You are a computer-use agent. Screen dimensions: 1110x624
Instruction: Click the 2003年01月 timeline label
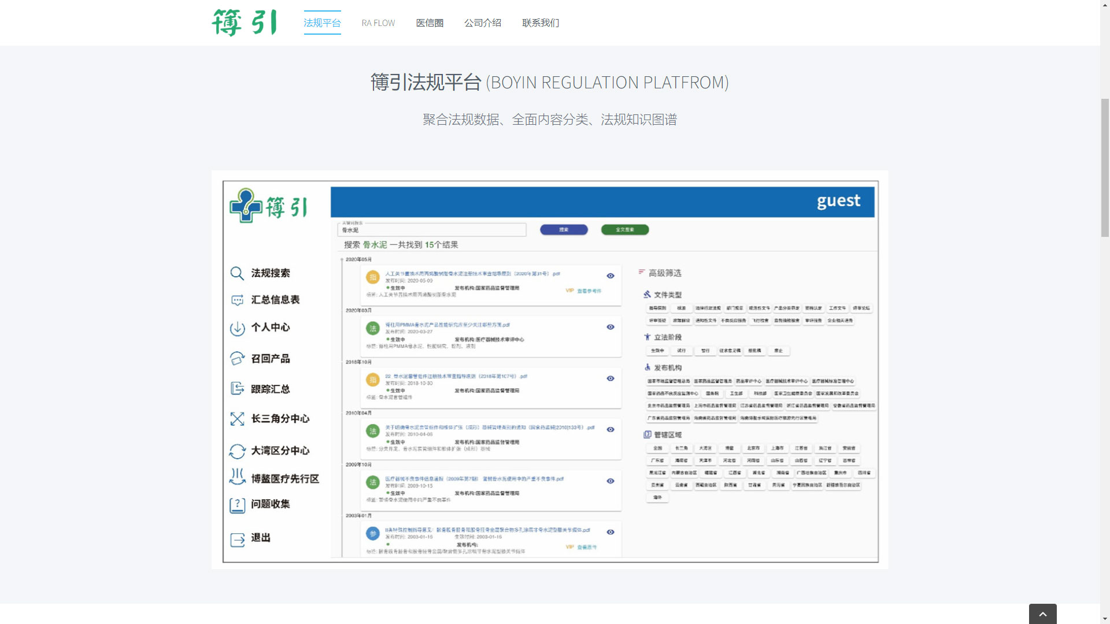tap(358, 515)
